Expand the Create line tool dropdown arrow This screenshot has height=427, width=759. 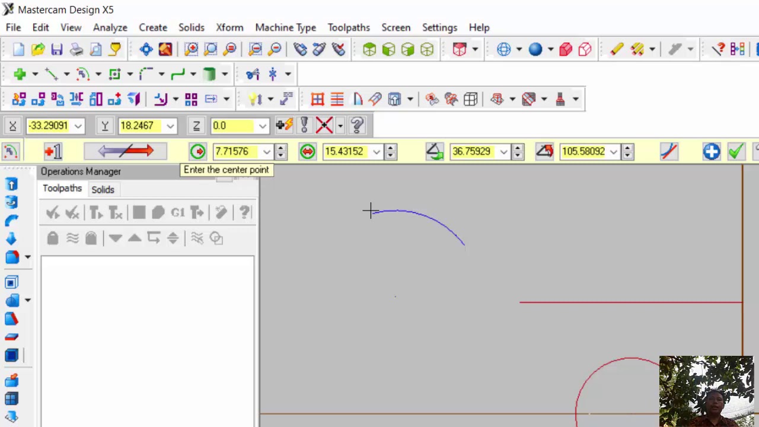coord(66,74)
